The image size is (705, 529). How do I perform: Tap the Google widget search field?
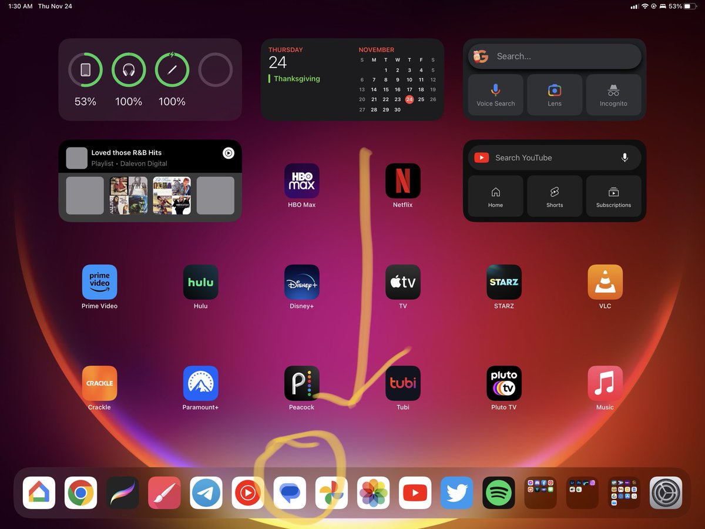(x=555, y=56)
